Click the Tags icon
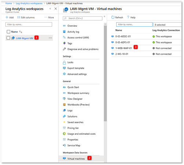Viewport: 184px width, 165px height. coord(64,43)
